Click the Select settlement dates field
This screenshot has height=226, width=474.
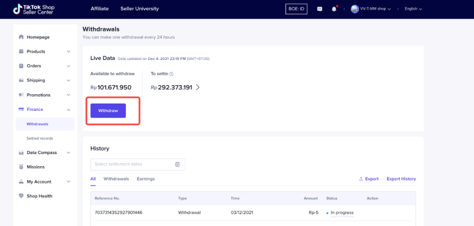tap(137, 164)
